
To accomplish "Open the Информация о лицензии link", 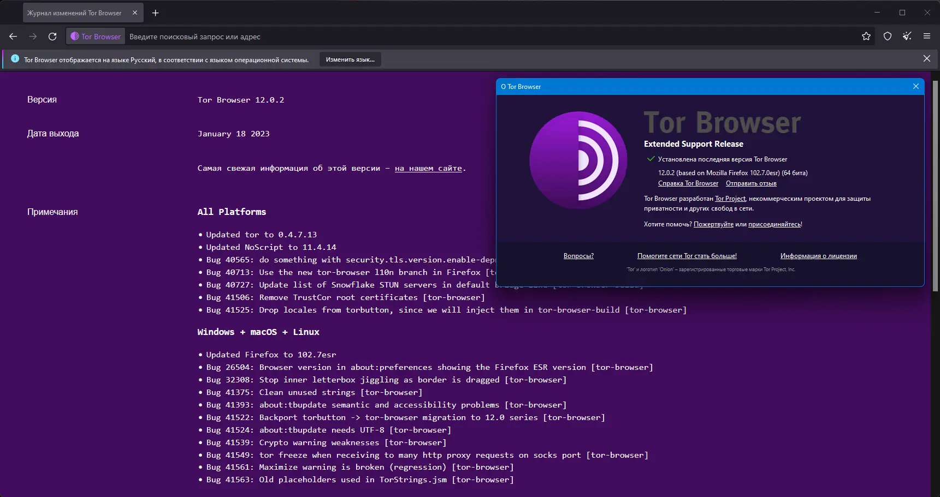I will (x=818, y=256).
